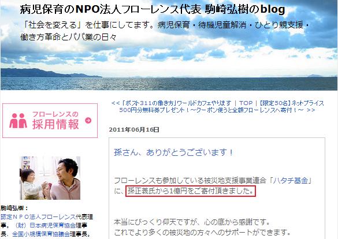The height and width of the screenshot is (239, 338).
Task: Click the pink people icon in recruitment banner
Action: pos(18,121)
